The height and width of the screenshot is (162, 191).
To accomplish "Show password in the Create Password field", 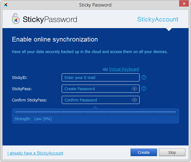I will [134, 89].
